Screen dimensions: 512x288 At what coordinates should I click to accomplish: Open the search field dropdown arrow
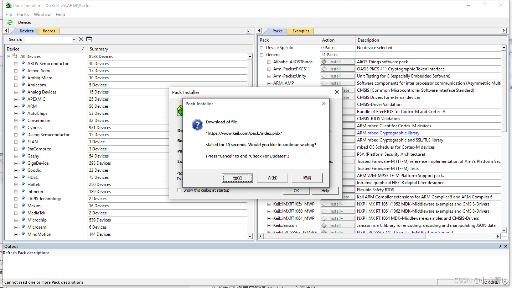point(74,40)
